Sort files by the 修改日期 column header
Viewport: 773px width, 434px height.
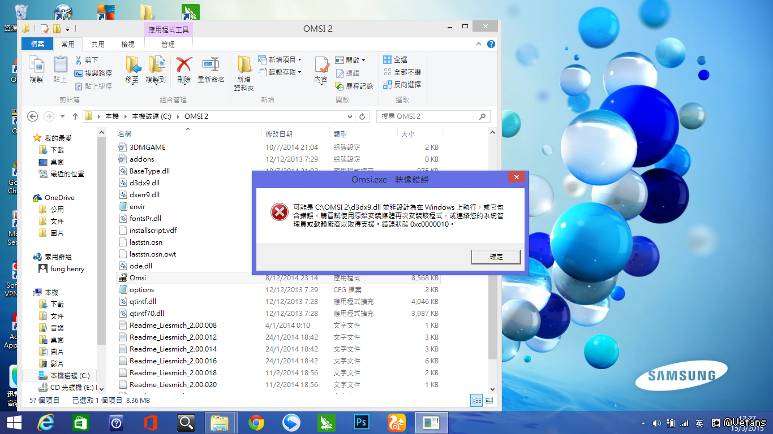point(296,134)
